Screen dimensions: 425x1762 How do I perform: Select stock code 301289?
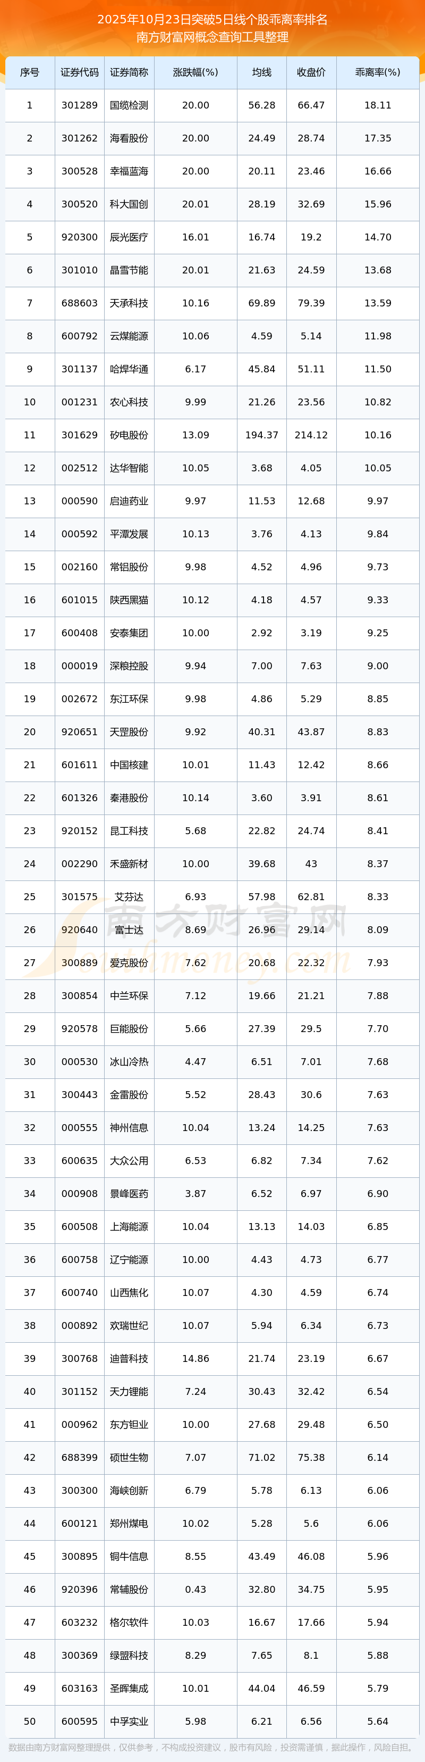click(x=79, y=105)
